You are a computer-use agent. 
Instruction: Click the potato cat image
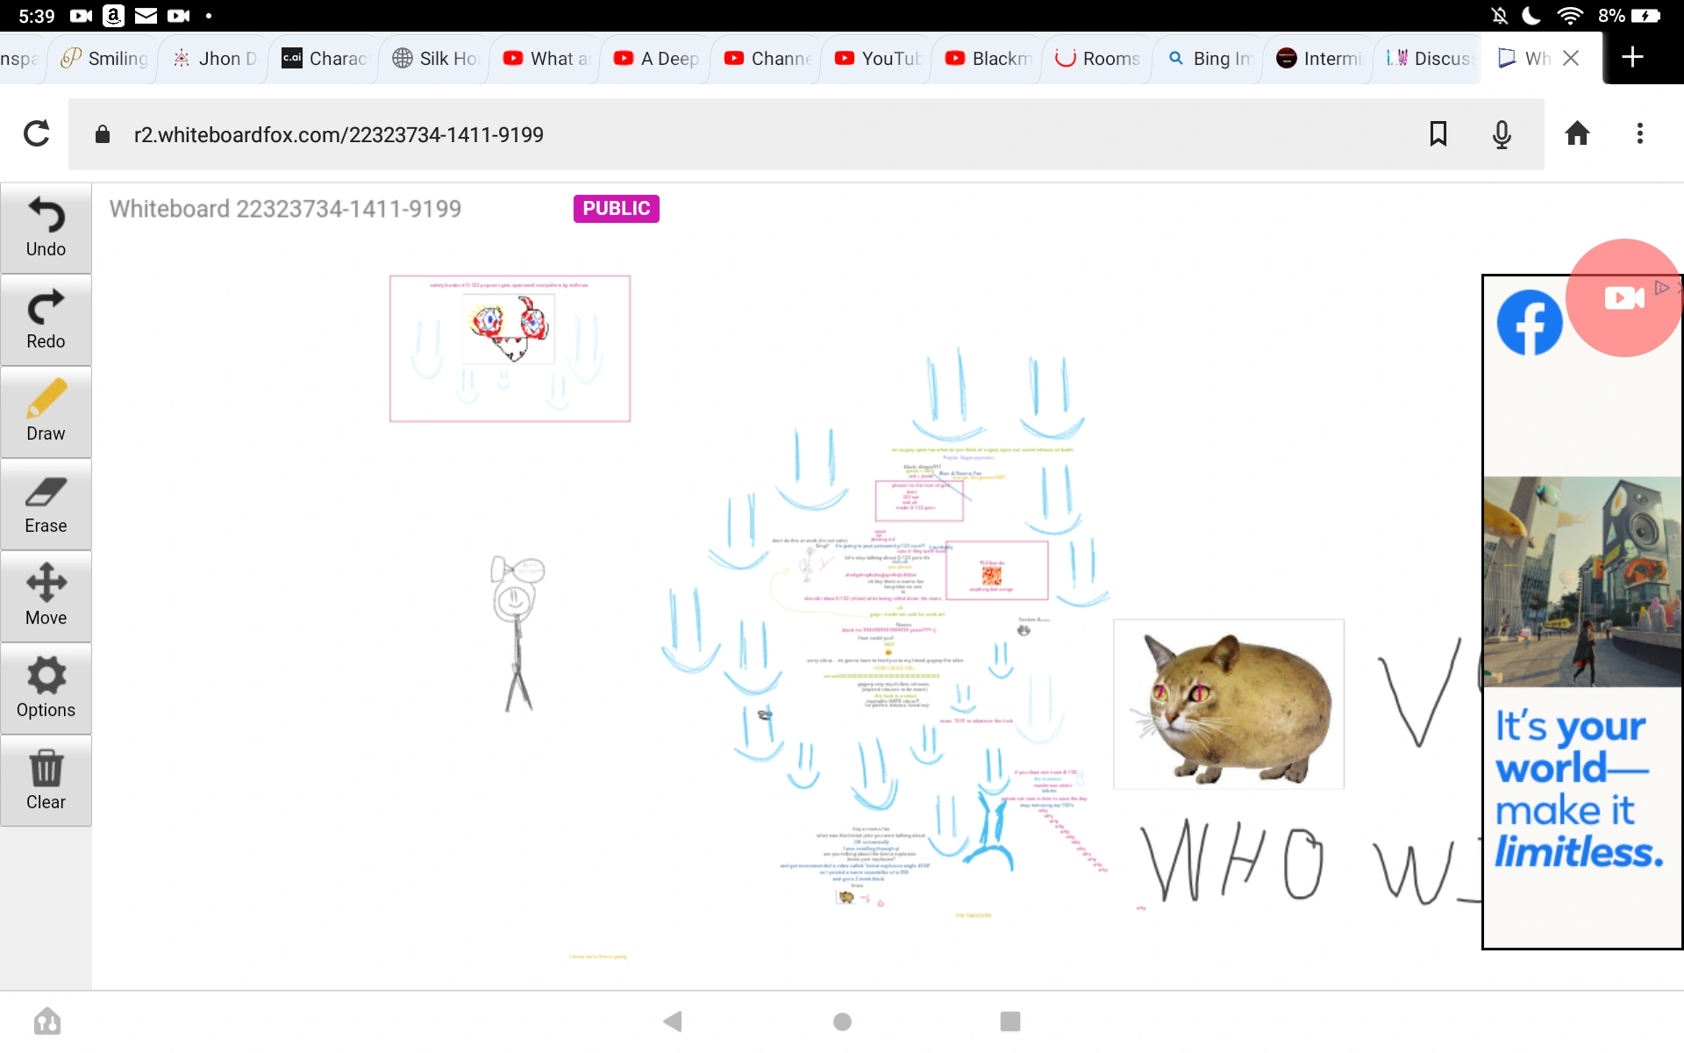point(1228,704)
